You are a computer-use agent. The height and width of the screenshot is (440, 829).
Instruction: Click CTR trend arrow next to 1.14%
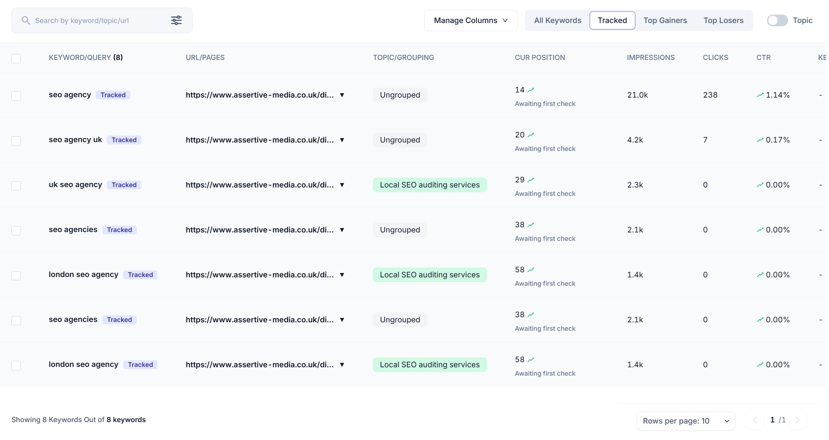tap(760, 95)
